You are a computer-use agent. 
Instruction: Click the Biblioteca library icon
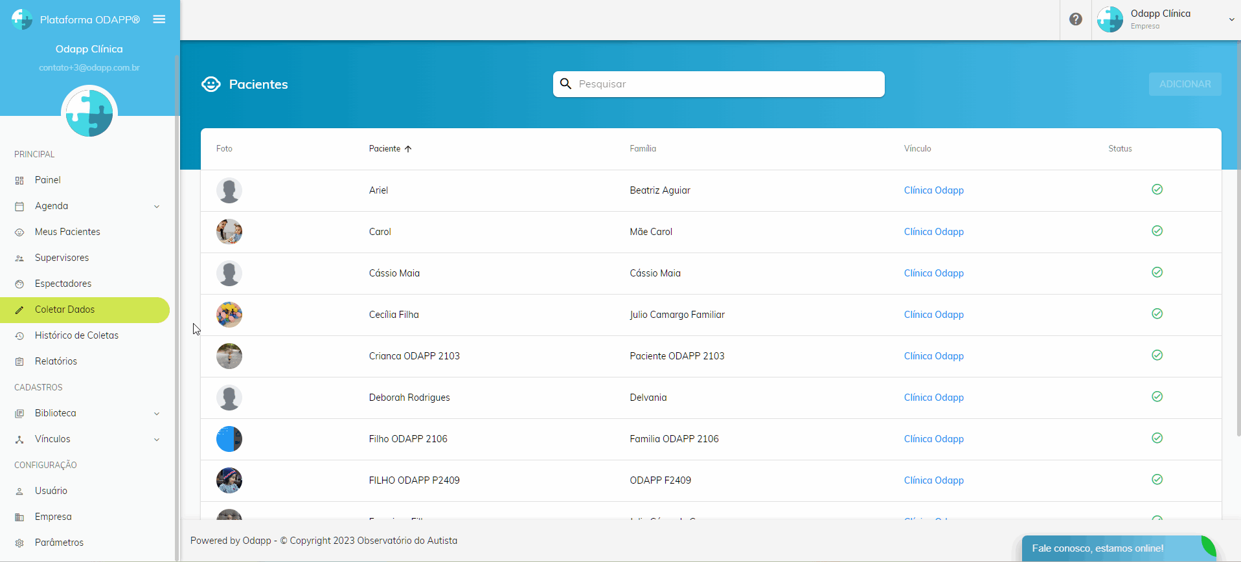[x=19, y=414]
